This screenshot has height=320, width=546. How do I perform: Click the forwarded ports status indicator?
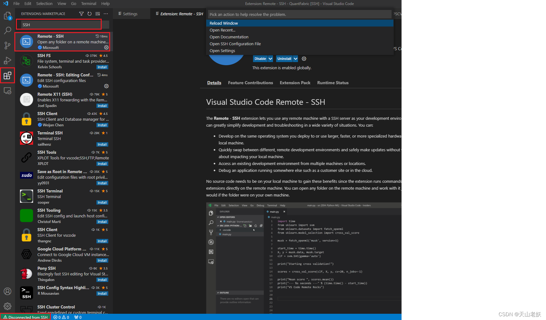tap(78, 317)
